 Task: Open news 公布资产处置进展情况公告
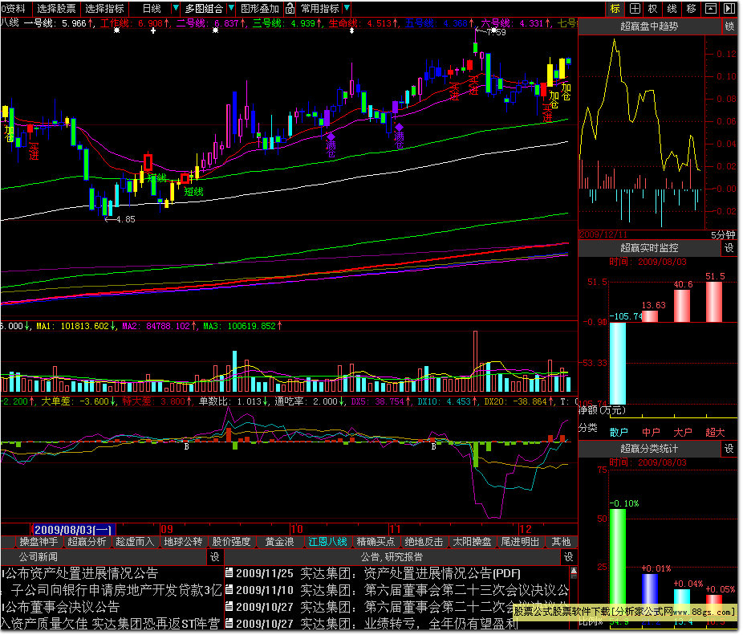(80, 573)
